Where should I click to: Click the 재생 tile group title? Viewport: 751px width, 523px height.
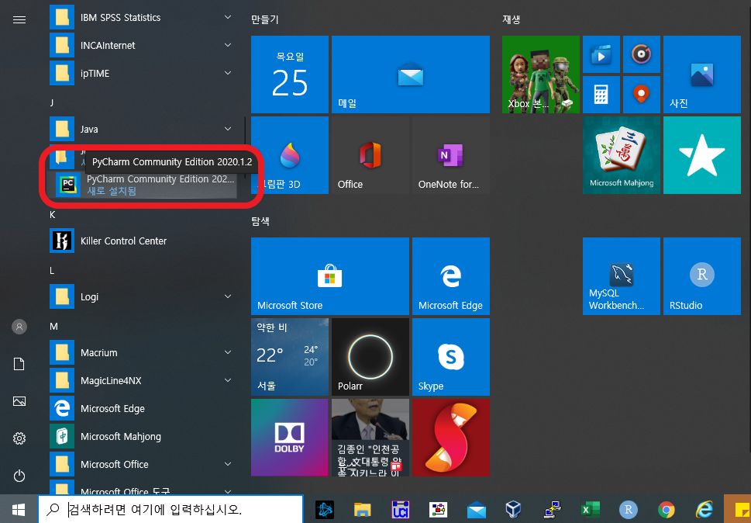tap(511, 19)
